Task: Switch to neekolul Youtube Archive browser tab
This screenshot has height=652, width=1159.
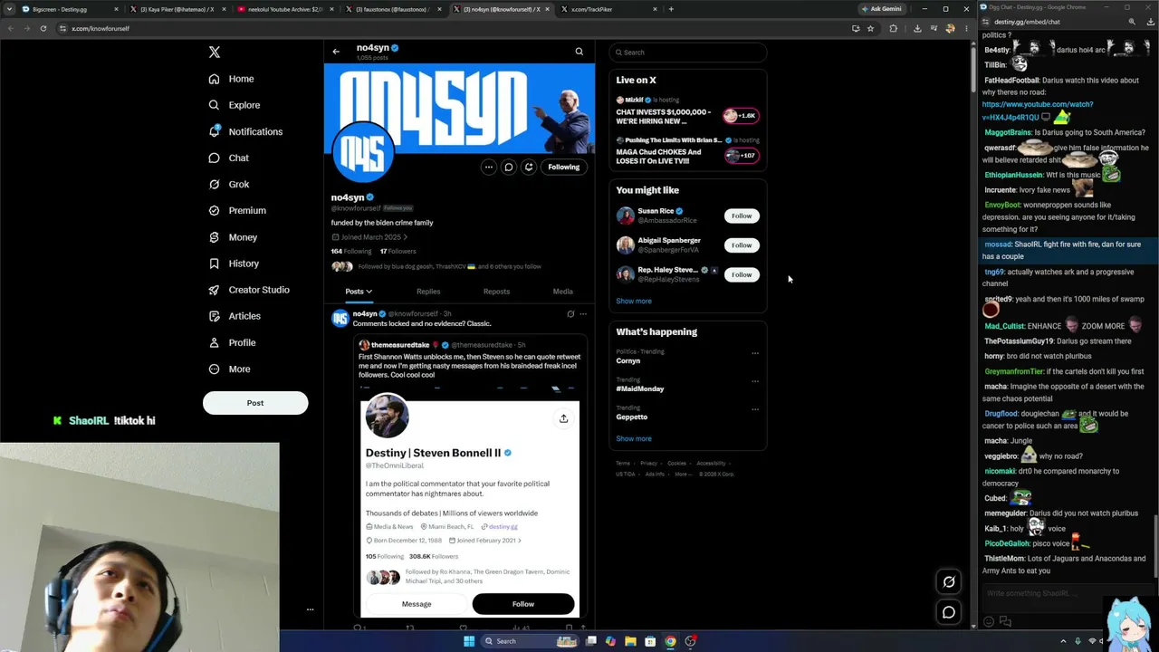Action: pyautogui.click(x=283, y=9)
